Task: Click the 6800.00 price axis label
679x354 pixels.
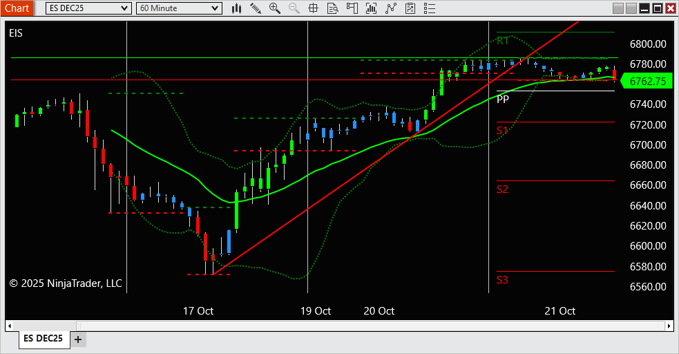Action: click(648, 44)
